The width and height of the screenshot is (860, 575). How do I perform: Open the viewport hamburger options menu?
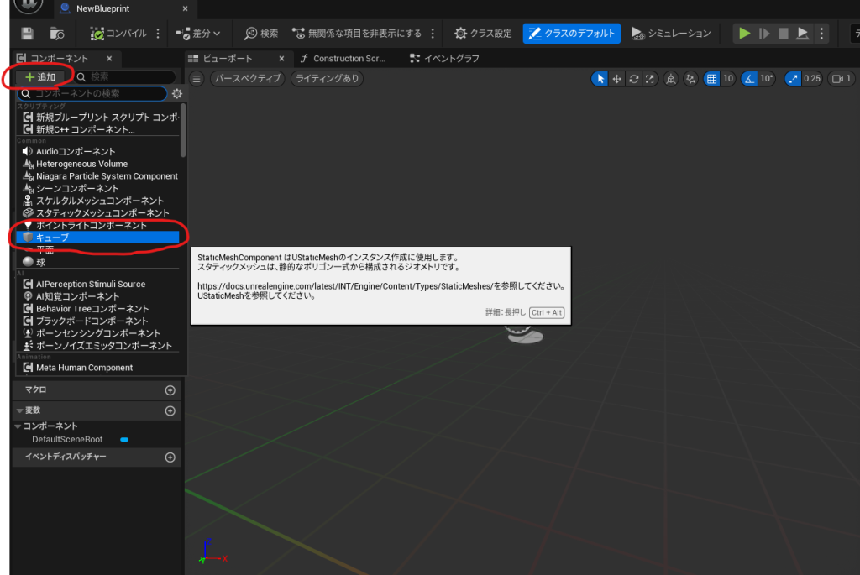pos(197,79)
